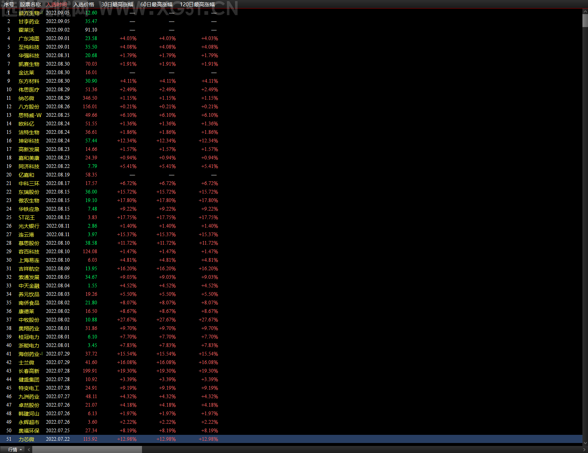Select stock 同济科技
Viewport: 588px width, 453px height.
pos(29,166)
